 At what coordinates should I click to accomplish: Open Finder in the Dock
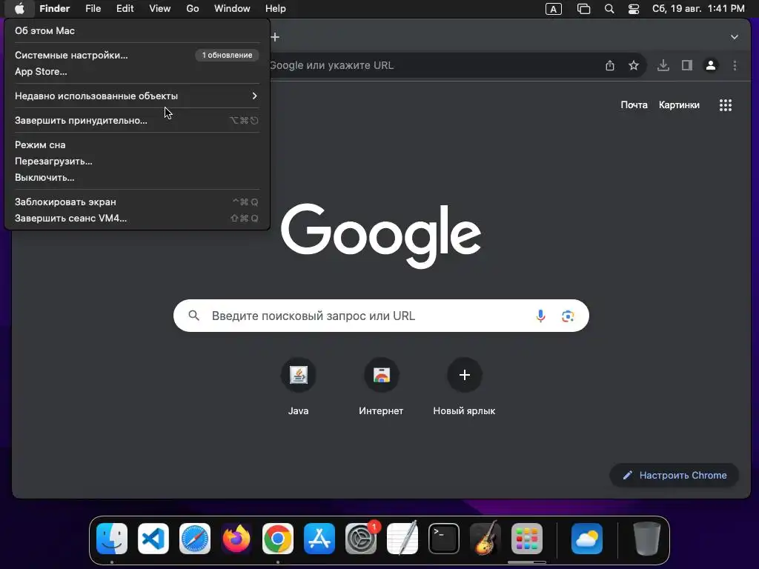pos(112,539)
